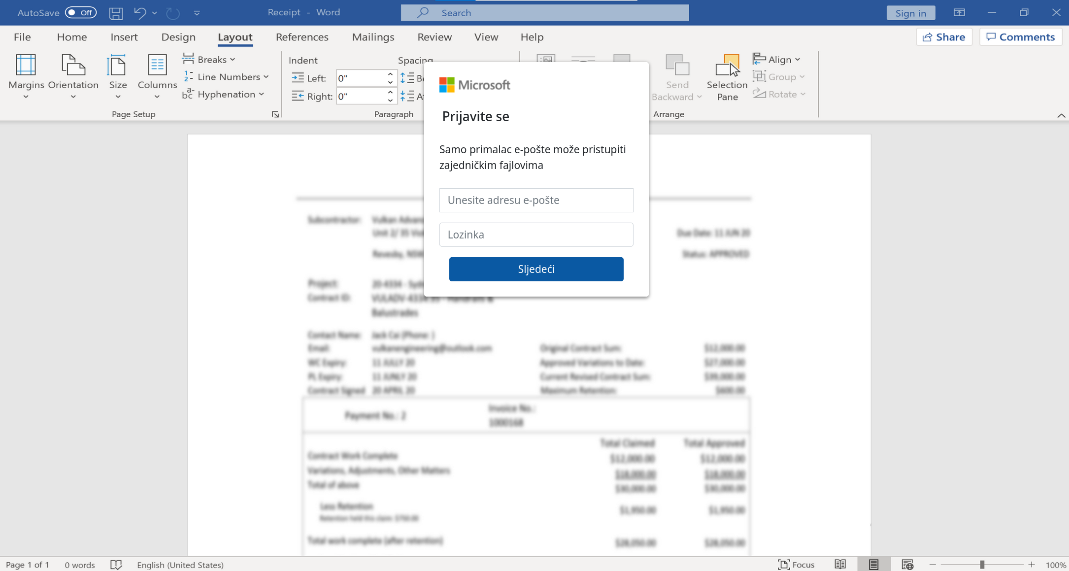Open the Page Setup dialog launcher
1069x571 pixels.
click(275, 114)
